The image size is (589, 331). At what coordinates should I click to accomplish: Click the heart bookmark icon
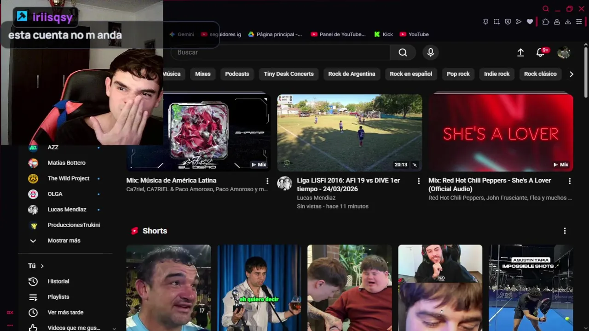click(x=530, y=22)
